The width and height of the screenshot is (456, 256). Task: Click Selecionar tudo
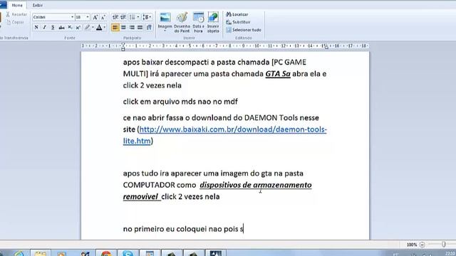pyautogui.click(x=244, y=30)
